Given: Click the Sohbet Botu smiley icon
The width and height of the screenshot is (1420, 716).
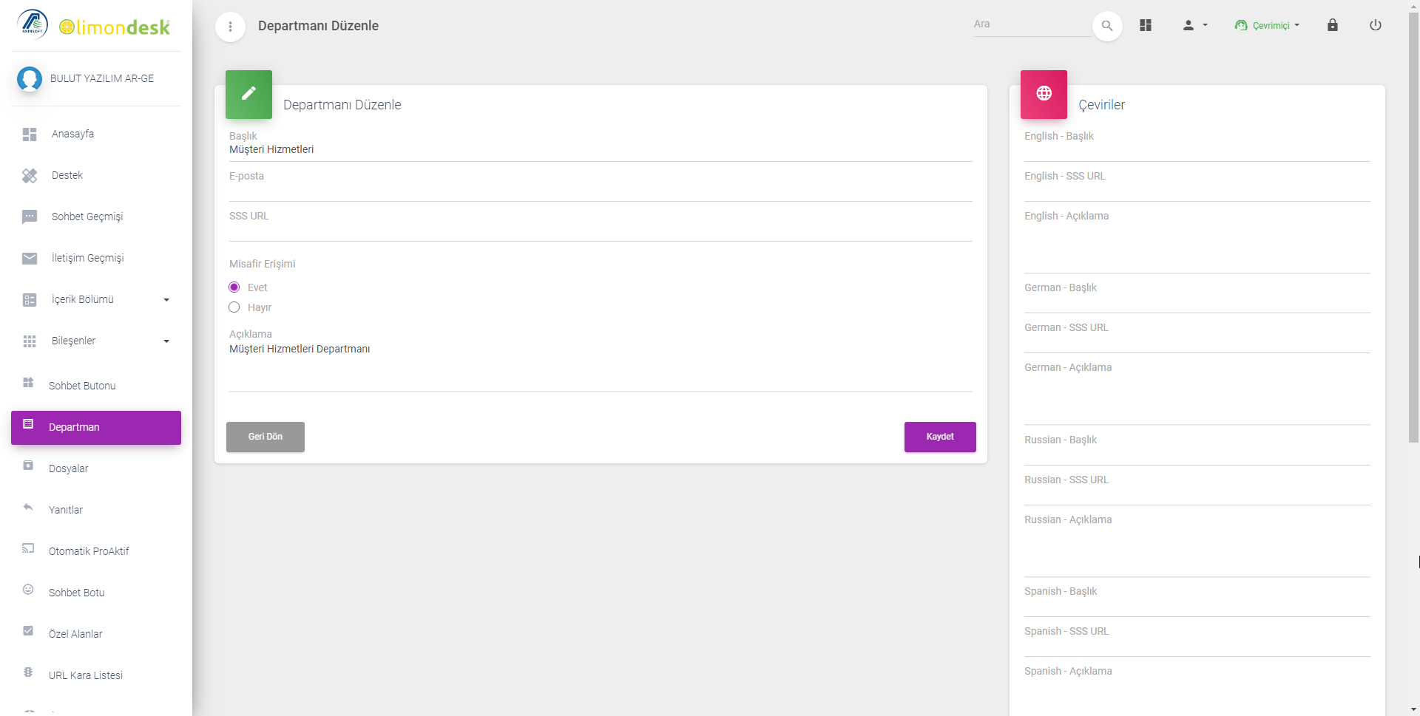Looking at the screenshot, I should point(28,590).
